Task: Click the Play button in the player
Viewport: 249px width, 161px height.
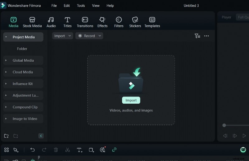Action: pos(244,136)
